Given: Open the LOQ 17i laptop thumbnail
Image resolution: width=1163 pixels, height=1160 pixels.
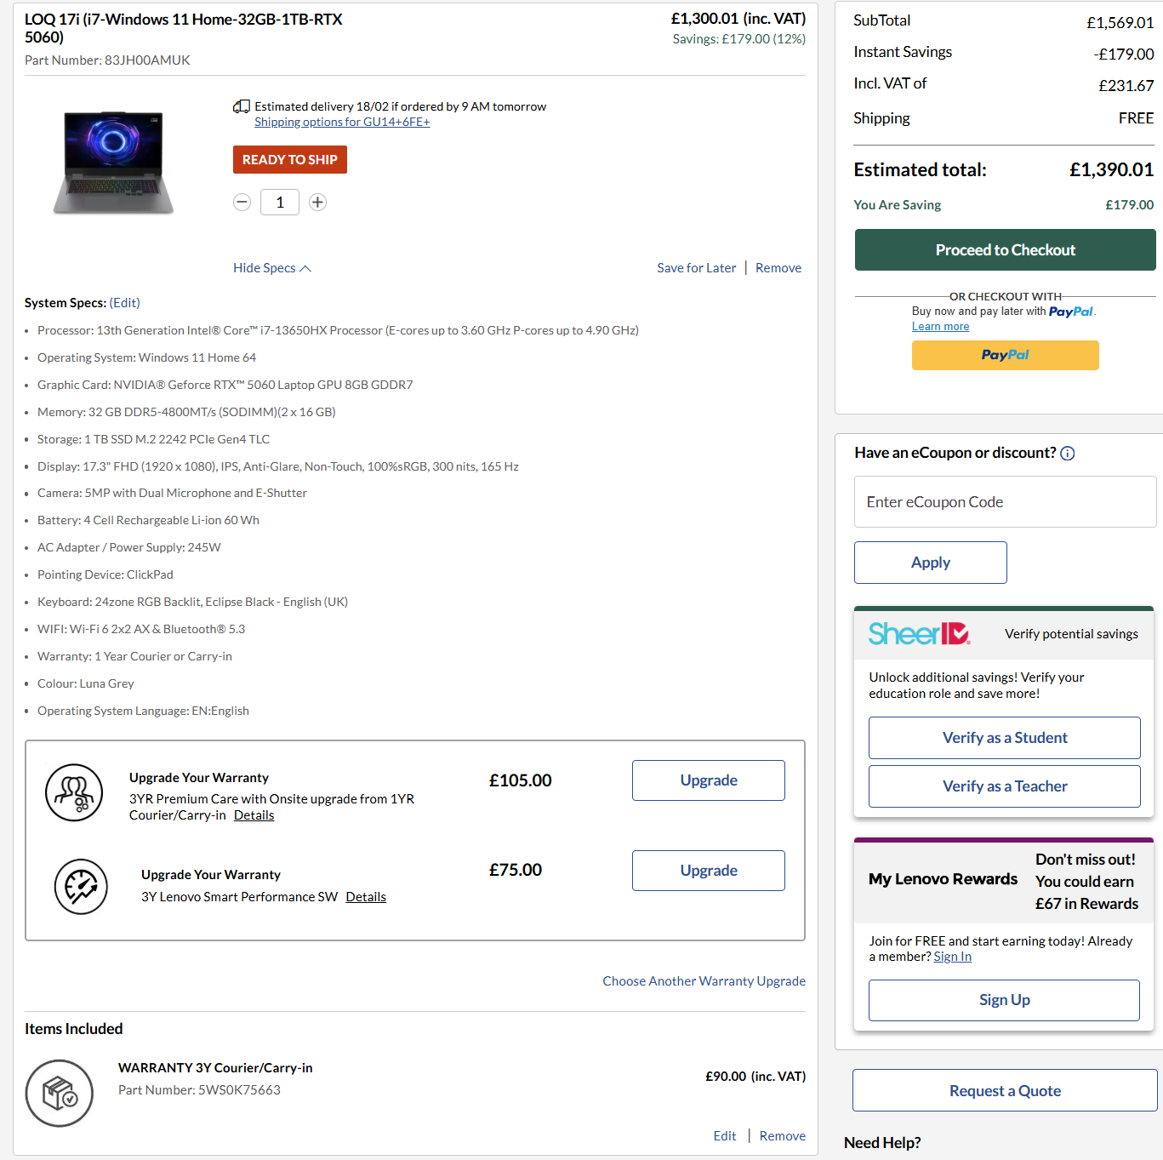Looking at the screenshot, I should point(113,162).
